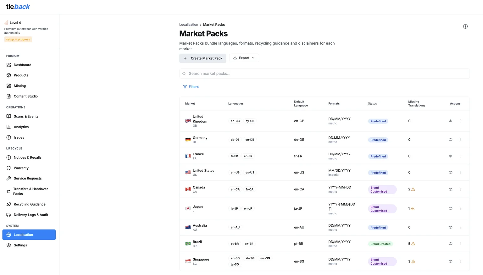Click the search market packs field

coord(325,73)
